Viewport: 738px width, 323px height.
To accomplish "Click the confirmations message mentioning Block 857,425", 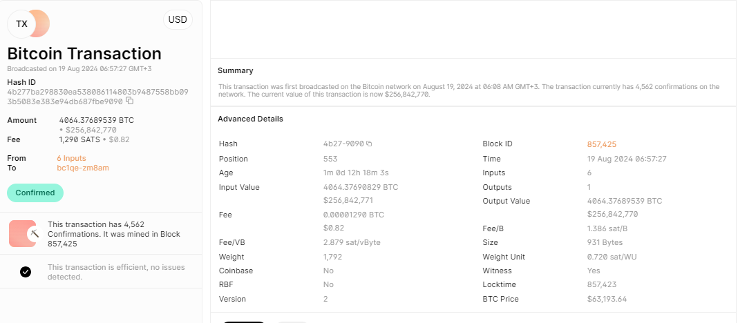I will 114,234.
